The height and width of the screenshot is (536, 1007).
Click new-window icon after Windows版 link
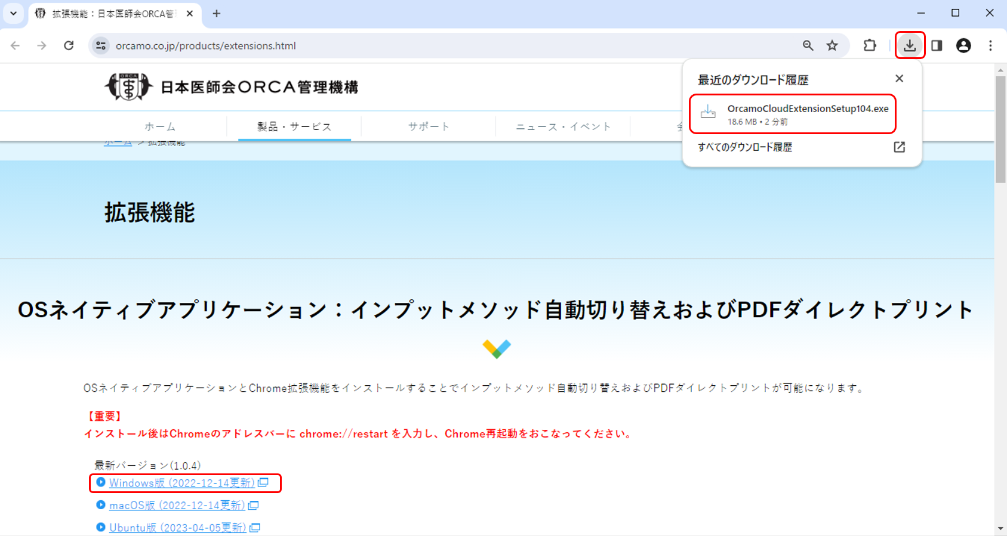pyautogui.click(x=263, y=482)
